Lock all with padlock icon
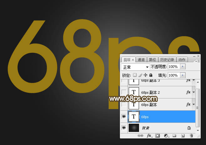The height and width of the screenshot is (145, 206). point(151,75)
